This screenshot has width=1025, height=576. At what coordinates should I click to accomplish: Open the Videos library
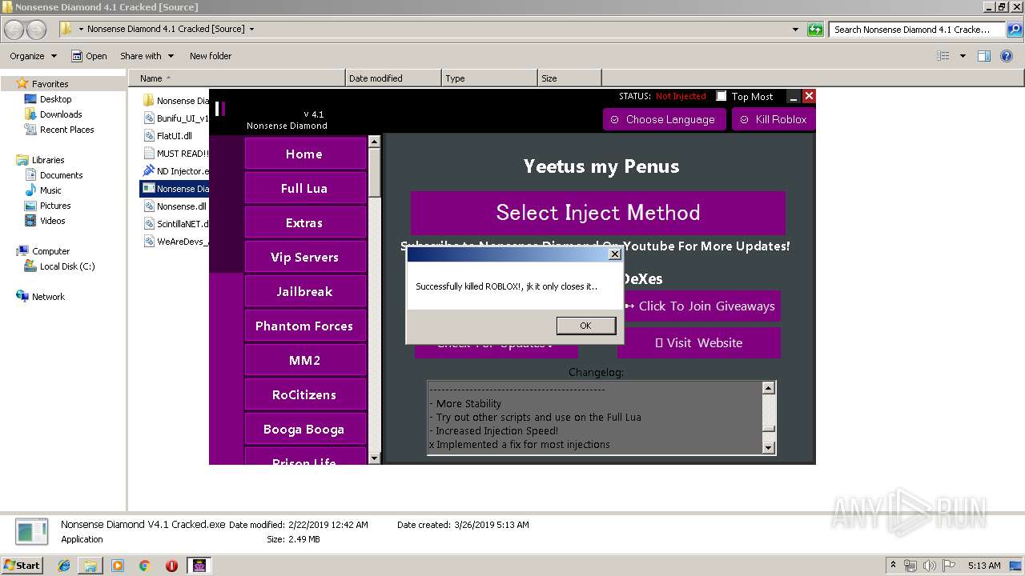coord(52,221)
